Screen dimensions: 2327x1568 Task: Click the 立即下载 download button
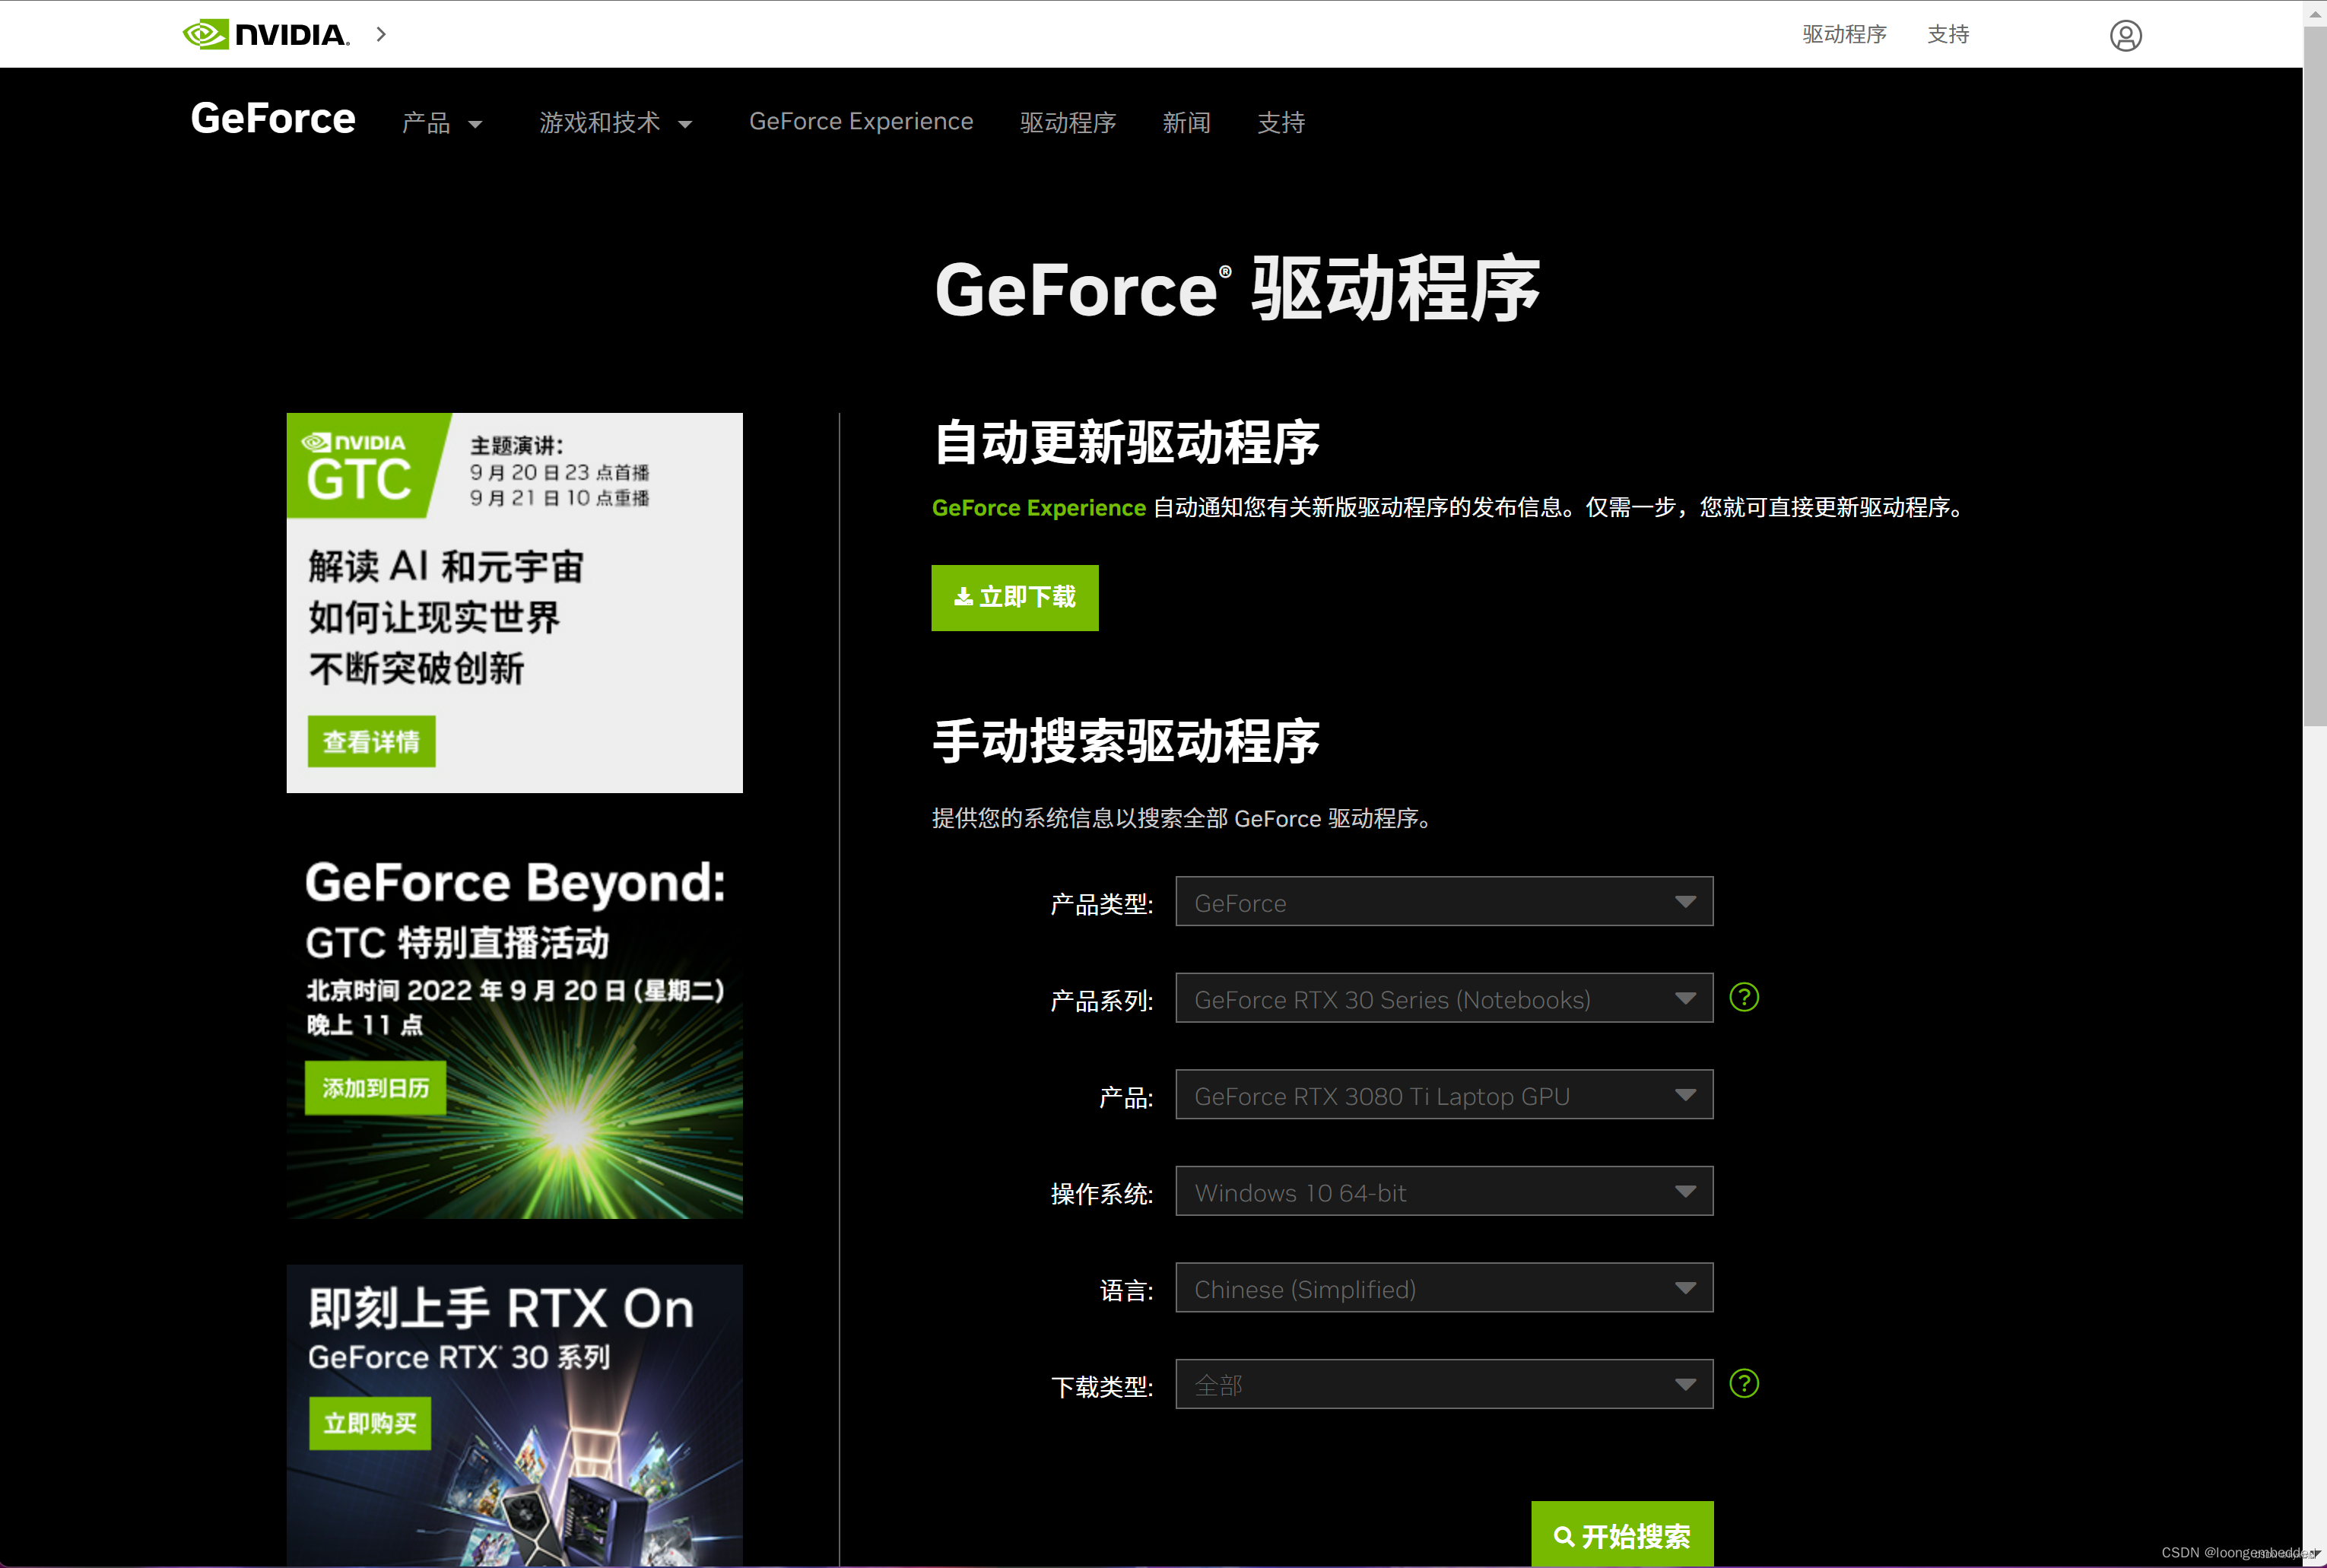(x=1014, y=597)
